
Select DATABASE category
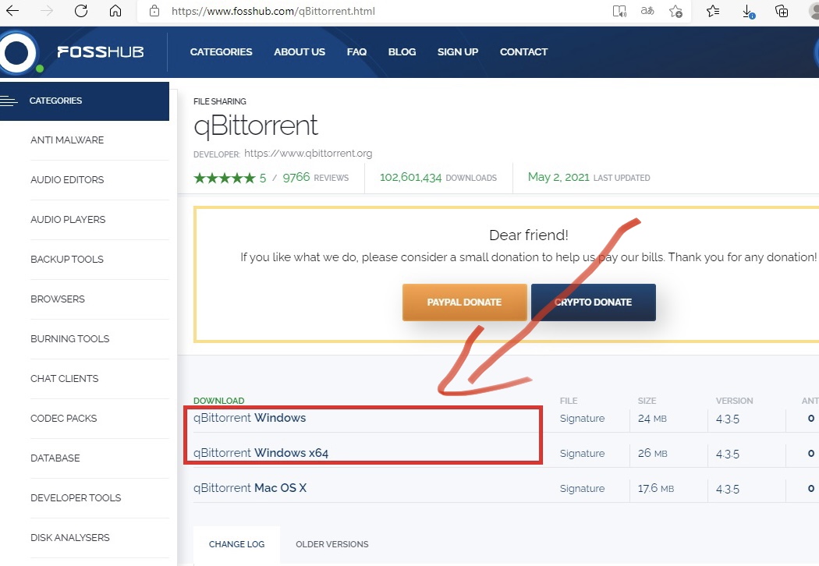(x=55, y=458)
